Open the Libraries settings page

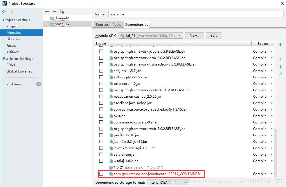pyautogui.click(x=13, y=39)
